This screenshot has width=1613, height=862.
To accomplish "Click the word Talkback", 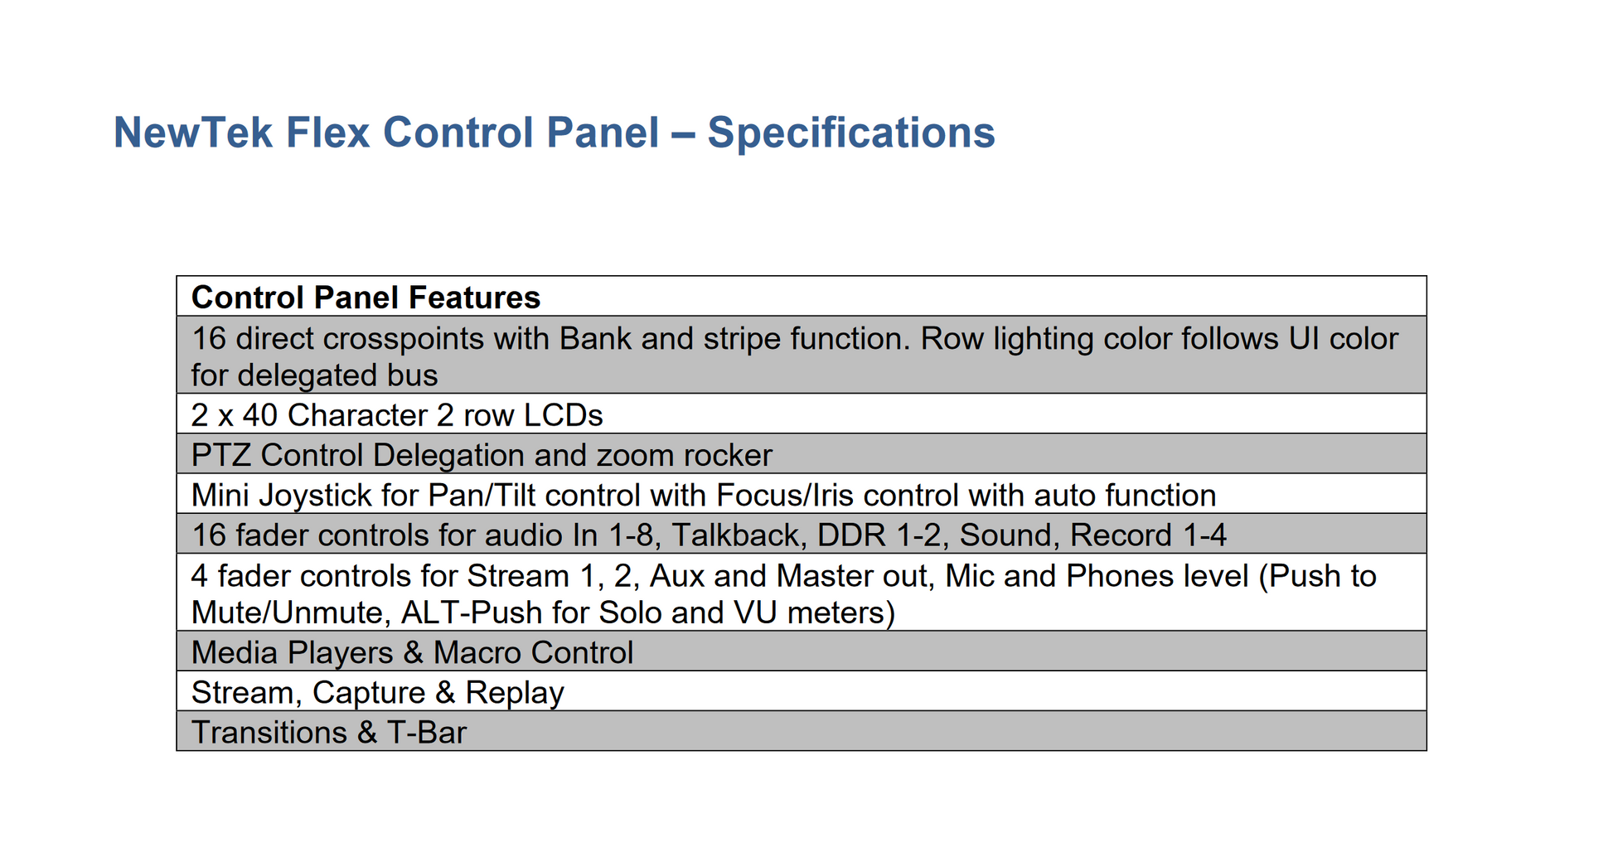I will tap(739, 535).
